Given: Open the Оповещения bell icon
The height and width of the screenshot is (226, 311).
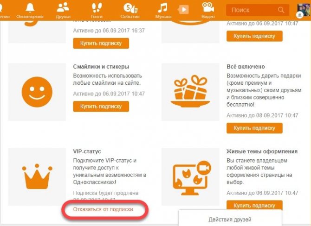Looking at the screenshot, I should tap(30, 8).
